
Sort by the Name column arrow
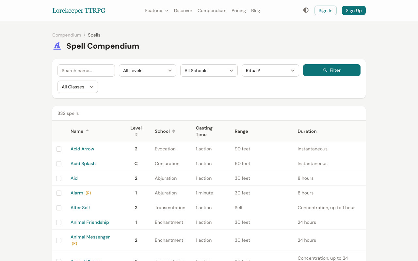point(88,130)
